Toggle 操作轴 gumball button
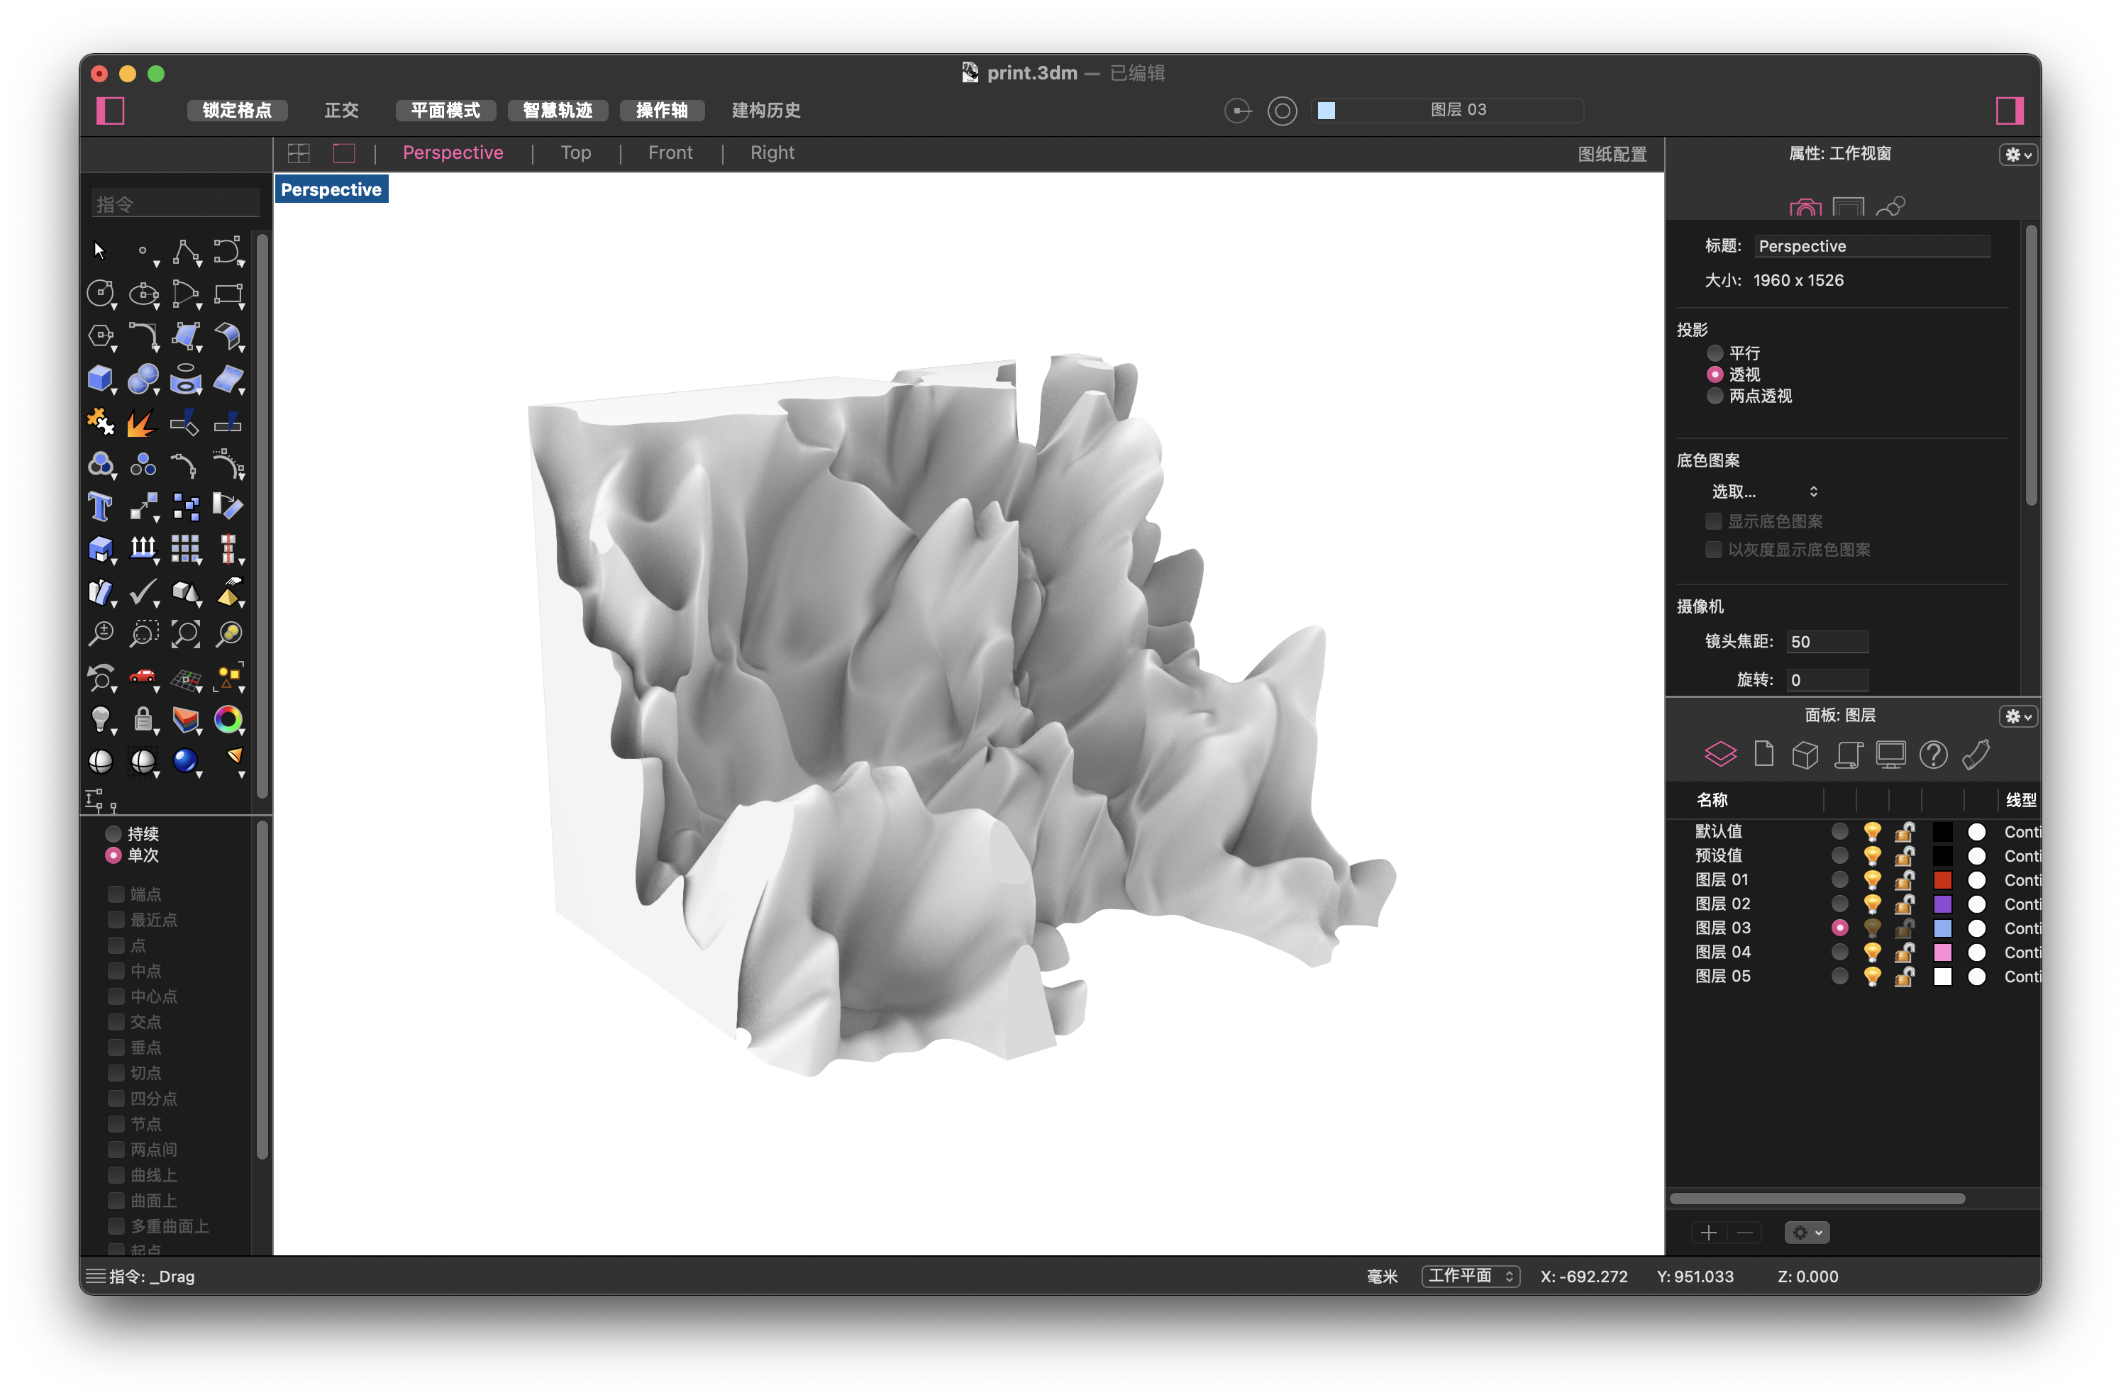The width and height of the screenshot is (2121, 1400). point(662,110)
